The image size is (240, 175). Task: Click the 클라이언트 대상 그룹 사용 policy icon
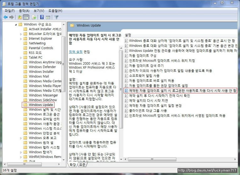(x=126, y=111)
